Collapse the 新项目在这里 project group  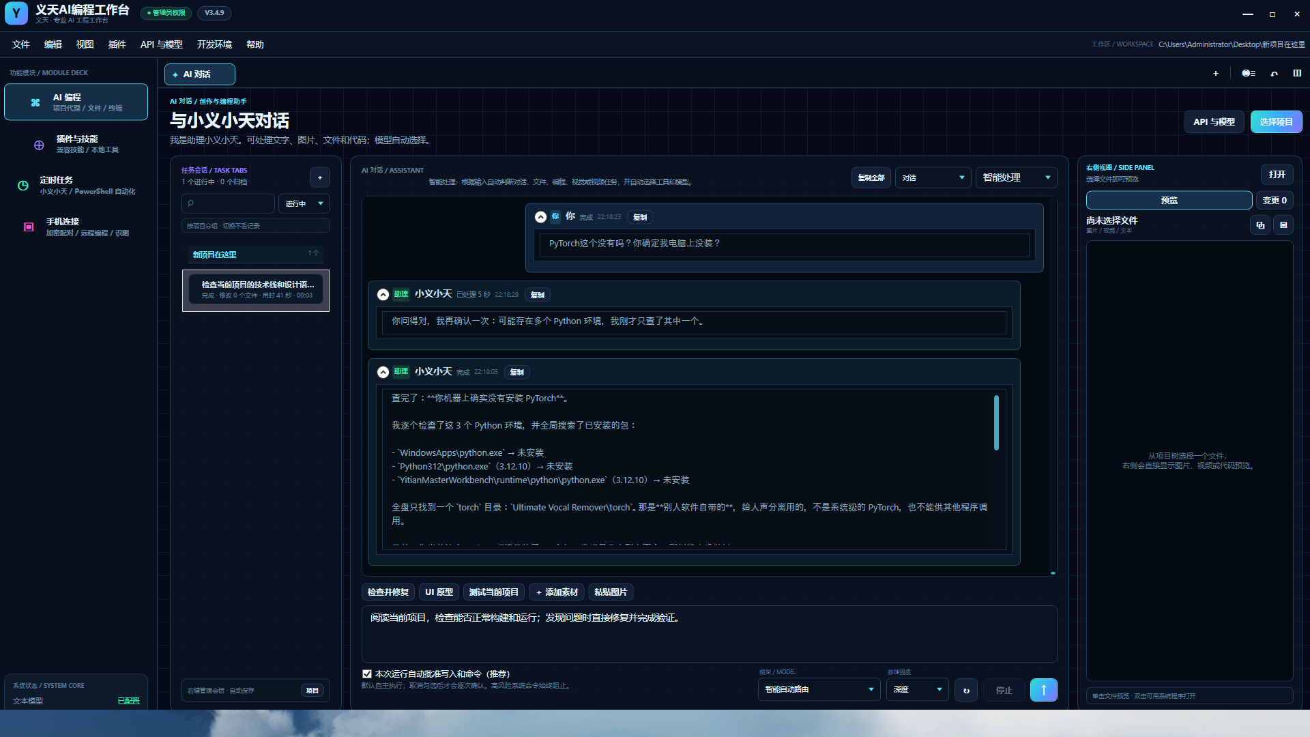(x=255, y=255)
